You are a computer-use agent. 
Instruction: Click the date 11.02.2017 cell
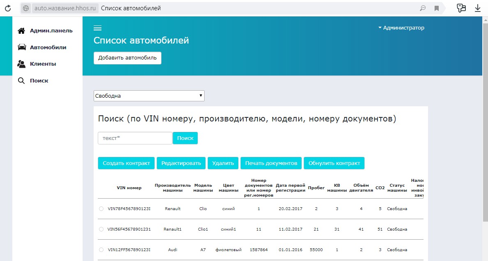pyautogui.click(x=290, y=229)
